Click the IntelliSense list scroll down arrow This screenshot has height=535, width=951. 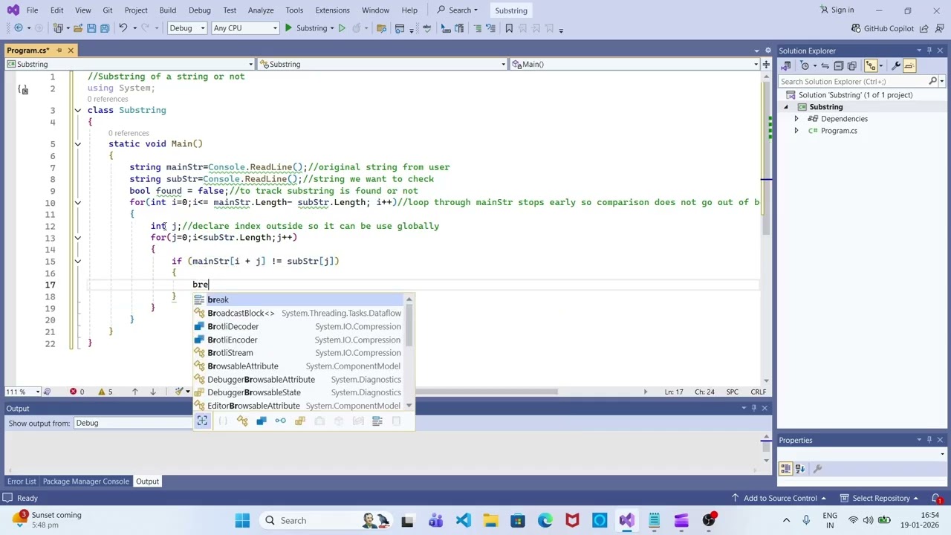tap(409, 406)
